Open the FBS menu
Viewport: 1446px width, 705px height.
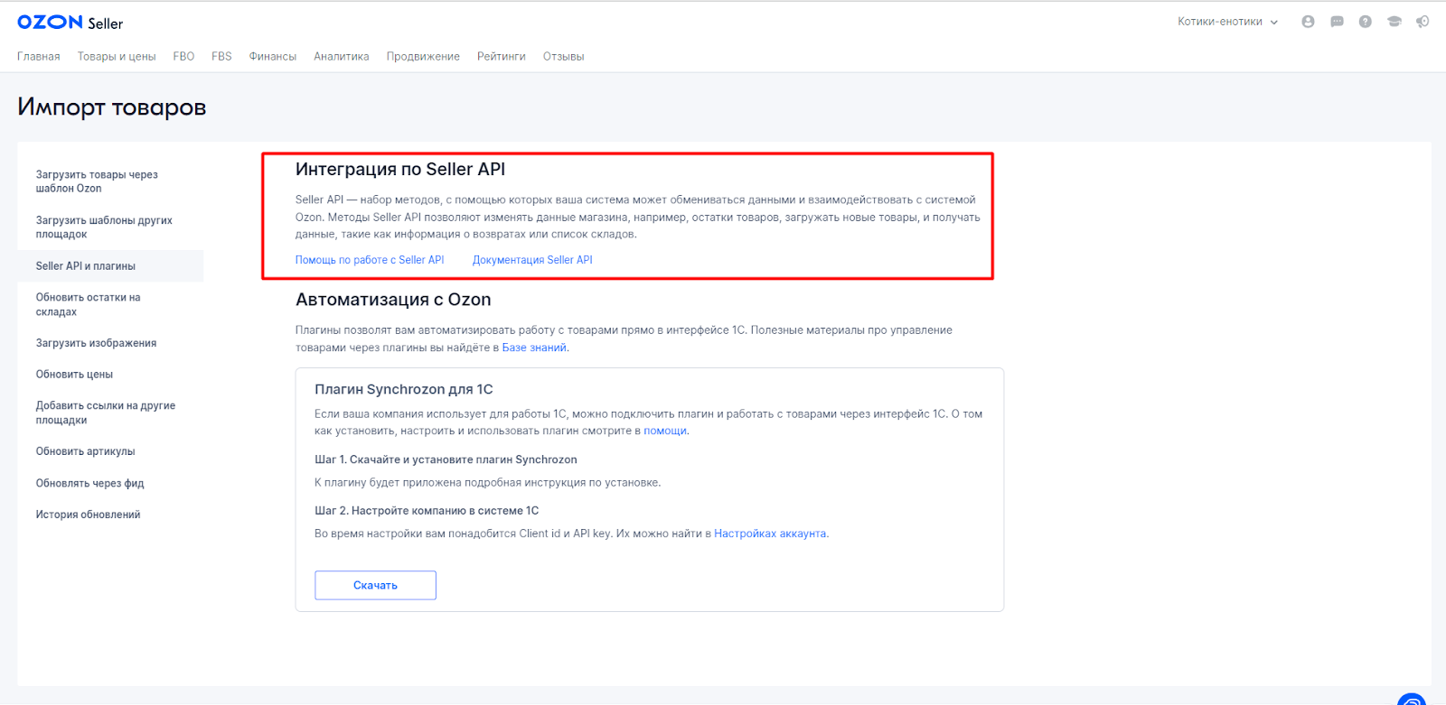coord(221,57)
